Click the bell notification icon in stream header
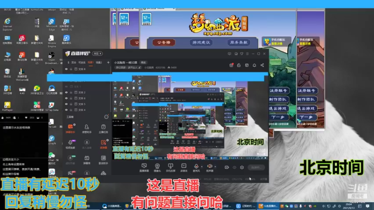 click(x=254, y=65)
